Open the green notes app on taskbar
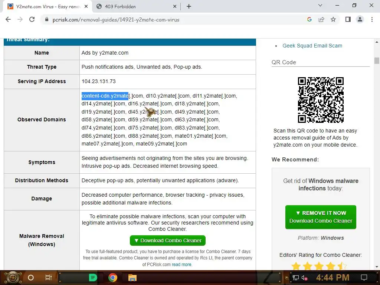 93,278
